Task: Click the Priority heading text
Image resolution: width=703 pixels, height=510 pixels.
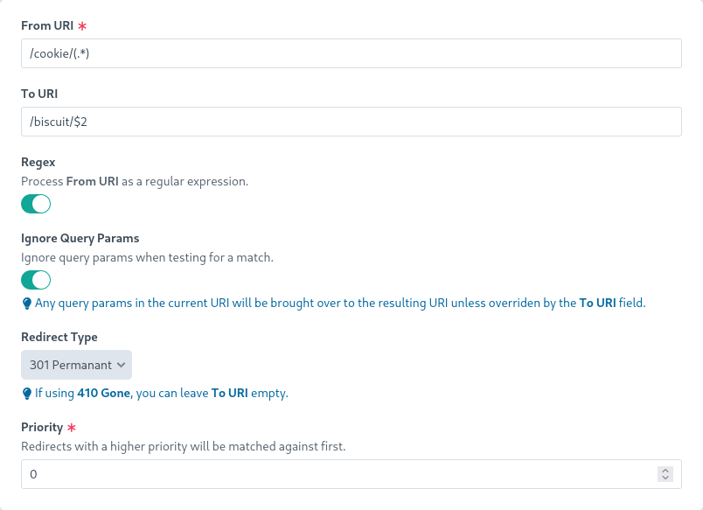Action: click(42, 428)
